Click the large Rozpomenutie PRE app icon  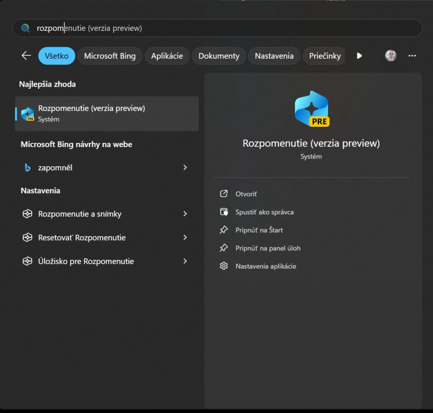point(312,109)
